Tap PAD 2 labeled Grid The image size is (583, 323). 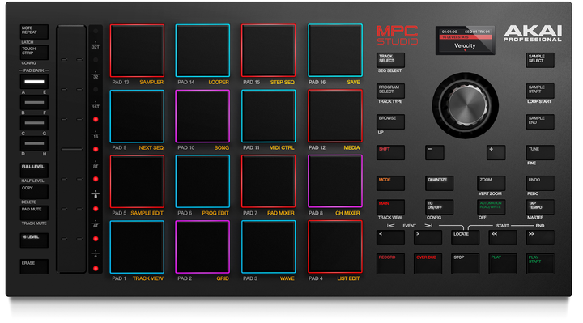202,247
